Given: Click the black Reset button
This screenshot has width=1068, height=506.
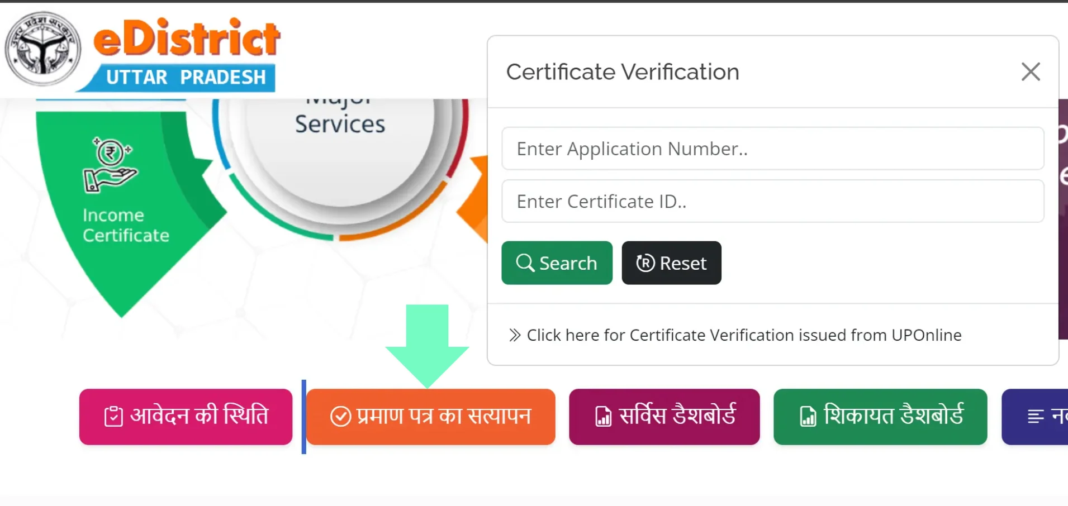Looking at the screenshot, I should tap(671, 262).
